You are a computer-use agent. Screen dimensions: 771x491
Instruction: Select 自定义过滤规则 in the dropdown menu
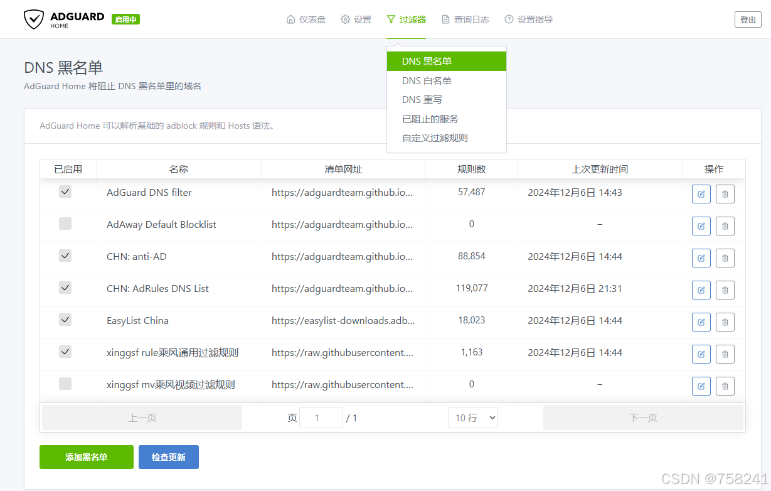point(447,138)
